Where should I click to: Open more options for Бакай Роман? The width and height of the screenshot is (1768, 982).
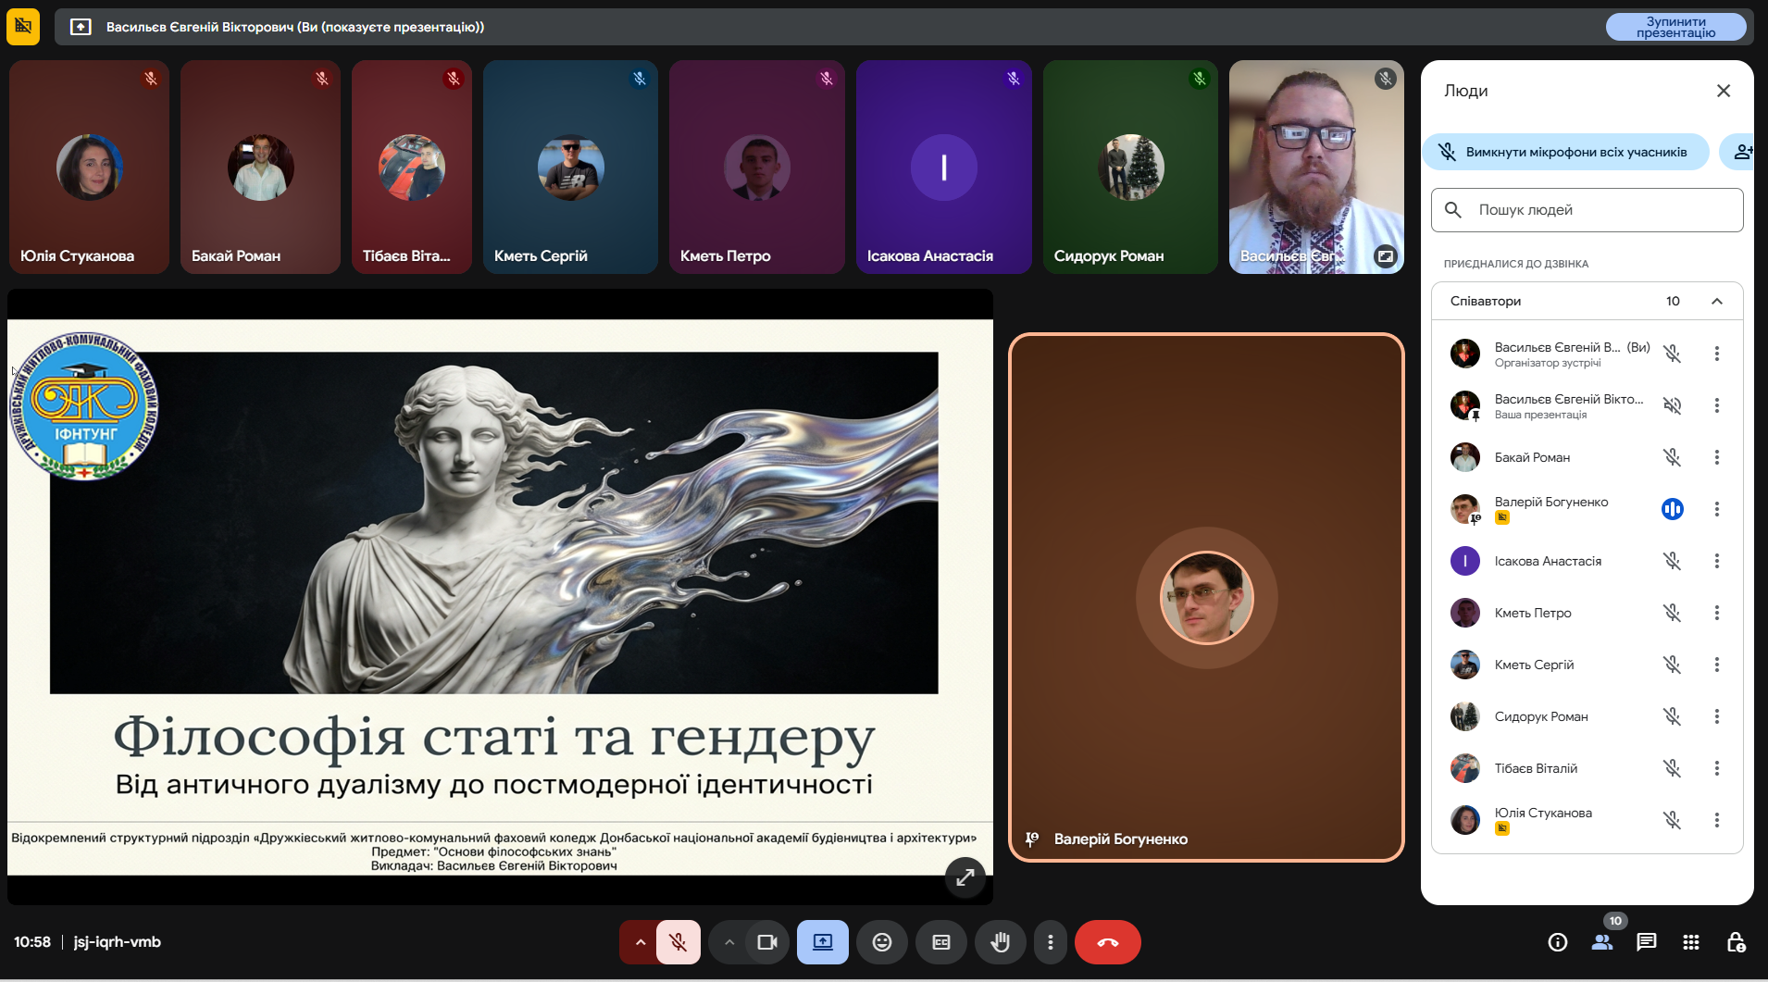pyautogui.click(x=1716, y=457)
